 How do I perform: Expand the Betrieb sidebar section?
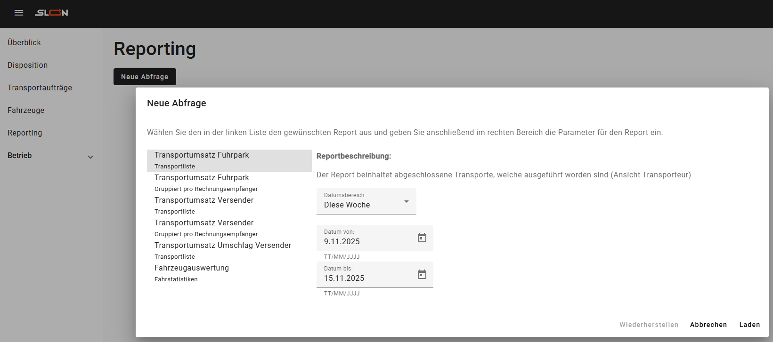point(90,157)
